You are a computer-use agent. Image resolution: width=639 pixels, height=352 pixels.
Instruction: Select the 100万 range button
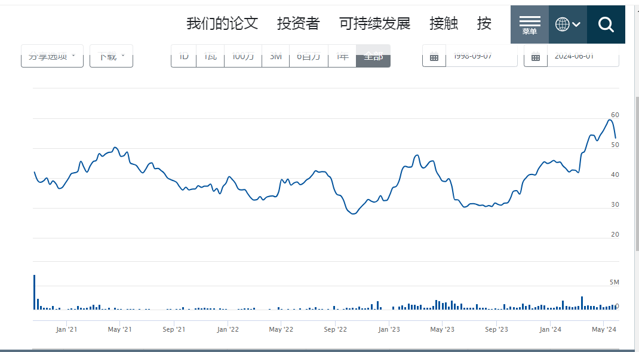pos(243,56)
